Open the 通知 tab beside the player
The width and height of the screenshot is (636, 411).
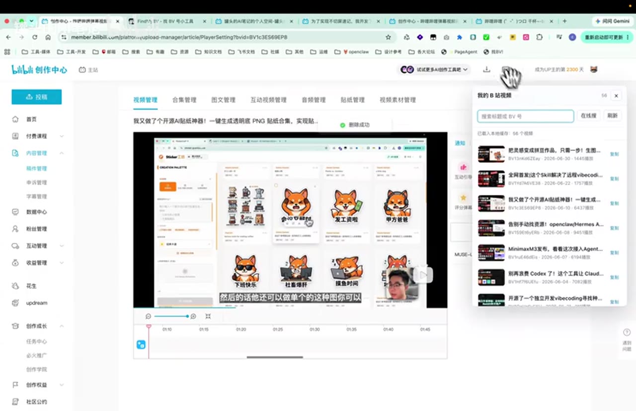pos(460,143)
